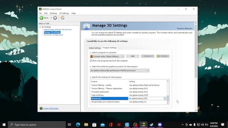Click the OneDrive cloud tray icon
Image resolution: width=228 pixels, height=128 pixels.
191,125
